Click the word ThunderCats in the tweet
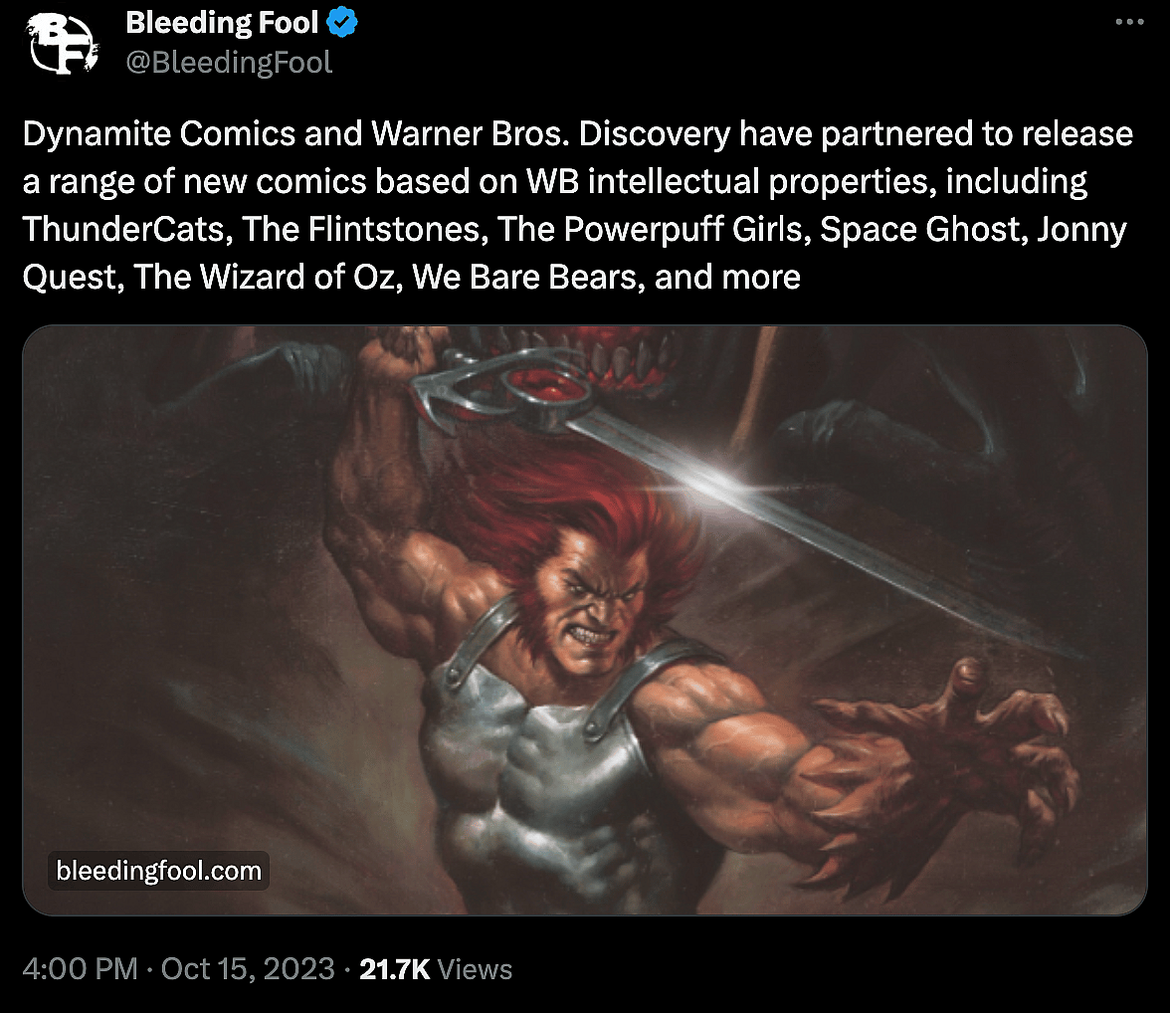1170x1013 pixels. click(x=123, y=229)
